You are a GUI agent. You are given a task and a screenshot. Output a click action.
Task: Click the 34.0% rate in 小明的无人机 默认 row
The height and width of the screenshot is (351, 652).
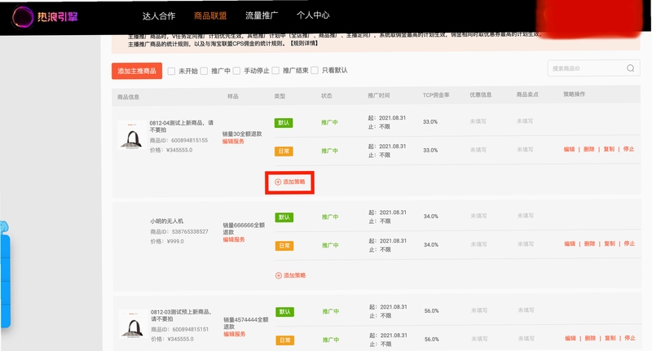coord(431,217)
